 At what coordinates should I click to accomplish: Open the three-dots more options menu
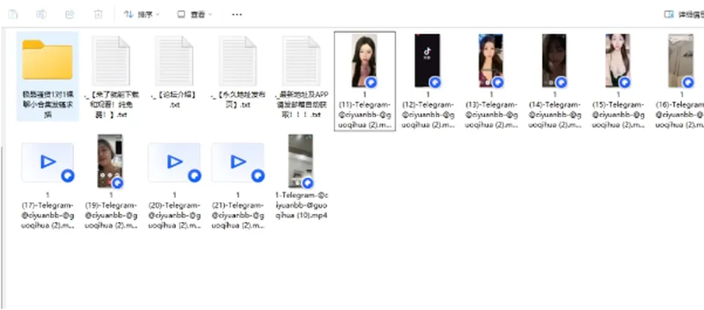(x=237, y=15)
